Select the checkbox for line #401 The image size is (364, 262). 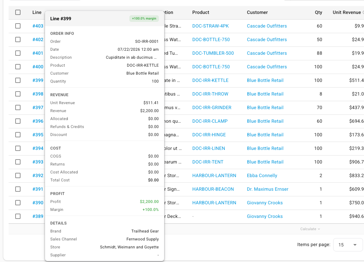pos(18,53)
